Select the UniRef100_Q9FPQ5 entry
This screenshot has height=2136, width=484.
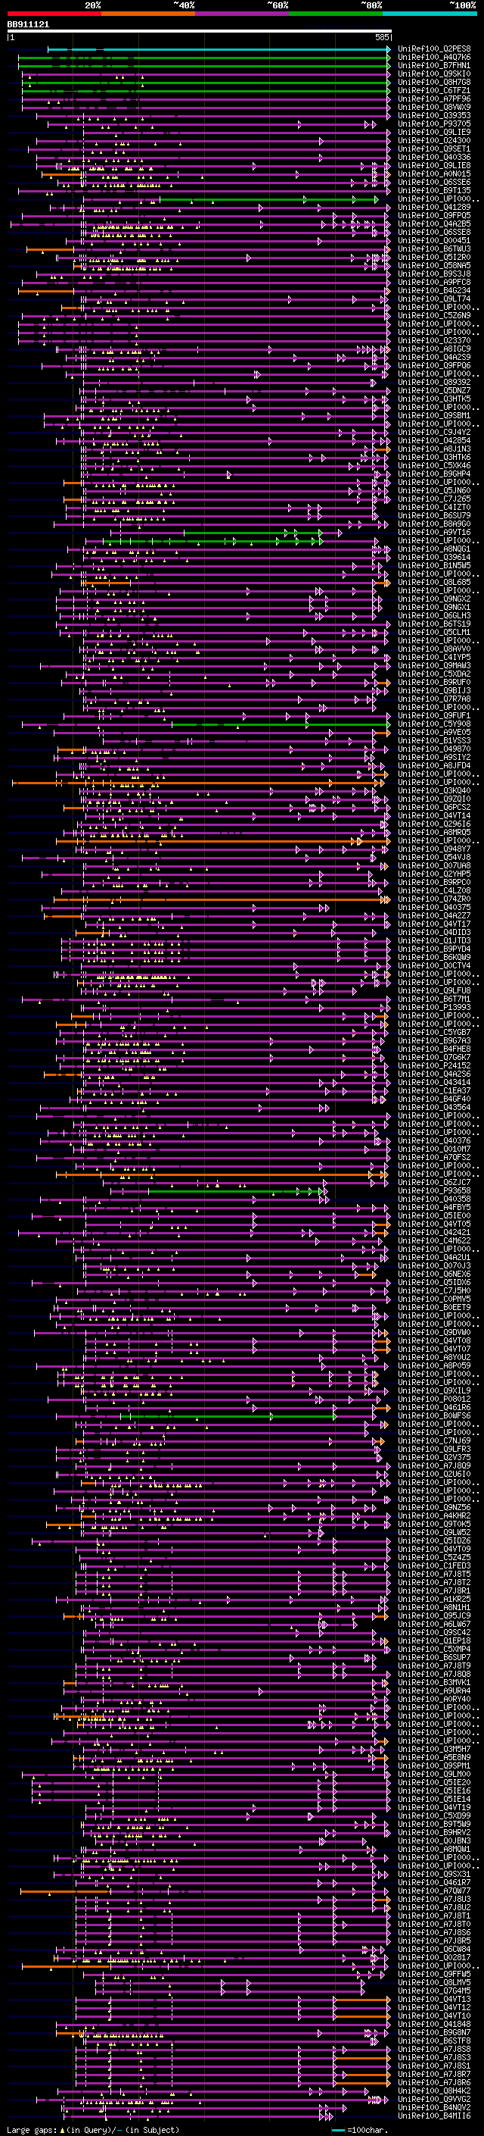click(x=434, y=216)
